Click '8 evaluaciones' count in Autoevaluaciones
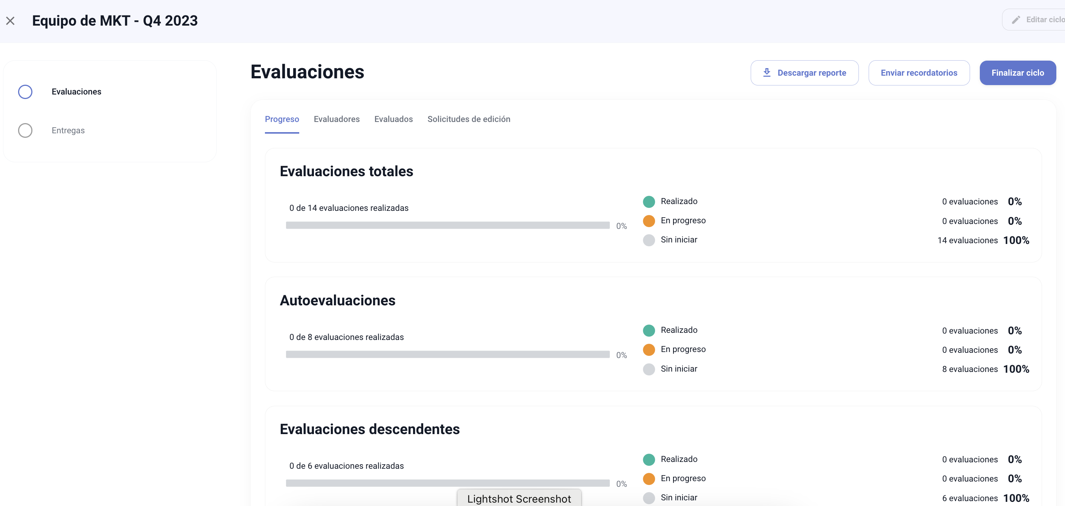The height and width of the screenshot is (506, 1065). (970, 369)
